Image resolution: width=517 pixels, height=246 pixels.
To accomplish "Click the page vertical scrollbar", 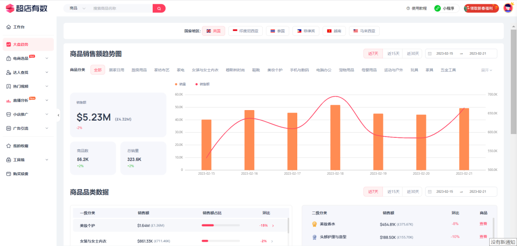I will (514, 82).
